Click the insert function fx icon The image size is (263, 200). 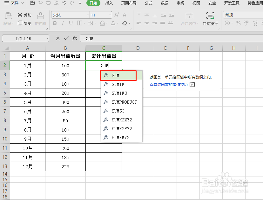tap(75, 38)
